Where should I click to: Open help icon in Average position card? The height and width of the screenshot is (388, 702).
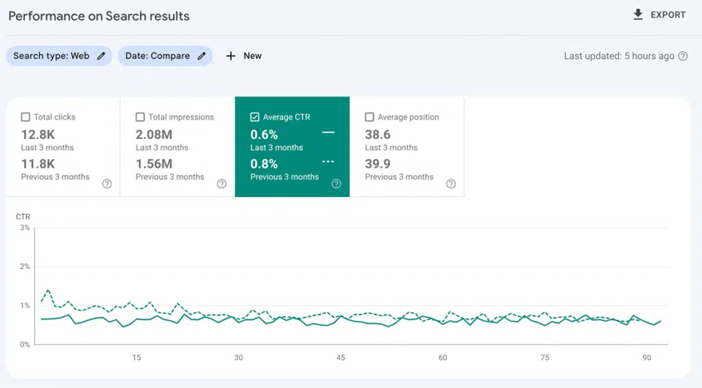coord(451,183)
